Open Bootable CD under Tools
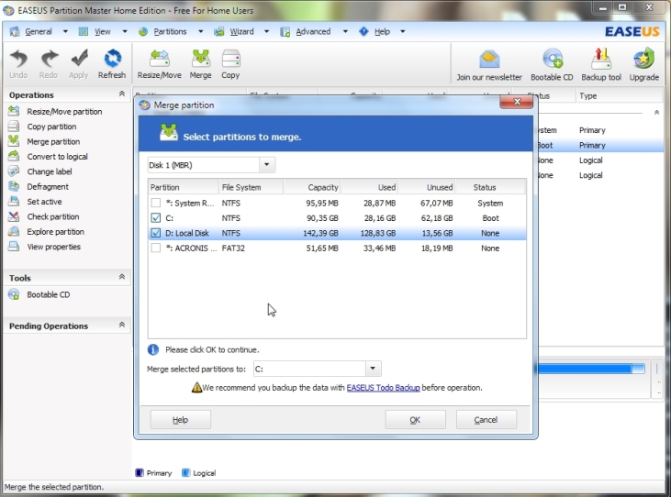The height and width of the screenshot is (497, 671). click(48, 294)
